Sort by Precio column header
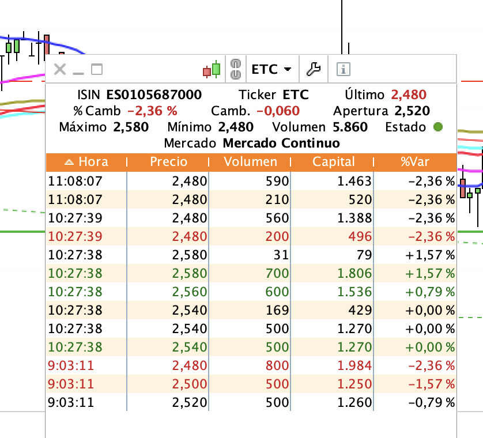 coord(168,162)
